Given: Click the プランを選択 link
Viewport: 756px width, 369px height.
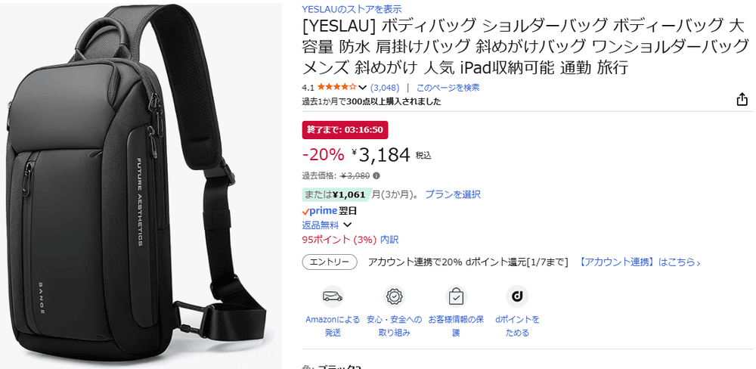Looking at the screenshot, I should [453, 194].
